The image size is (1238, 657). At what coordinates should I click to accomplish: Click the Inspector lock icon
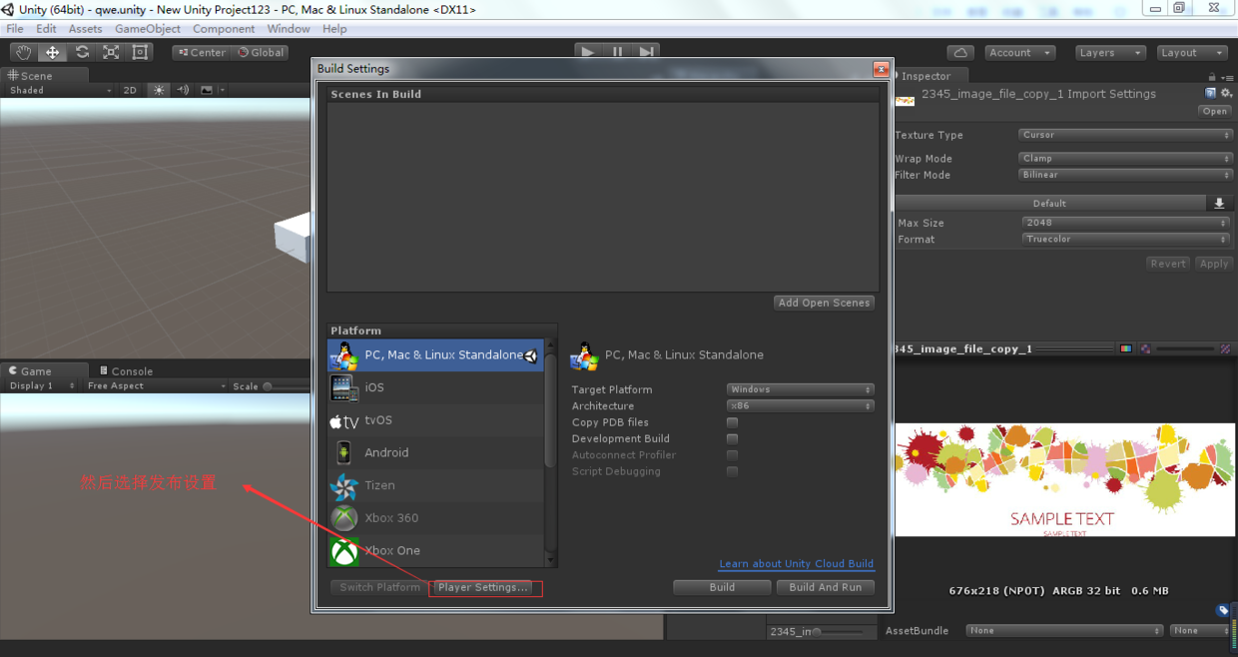pyautogui.click(x=1212, y=77)
